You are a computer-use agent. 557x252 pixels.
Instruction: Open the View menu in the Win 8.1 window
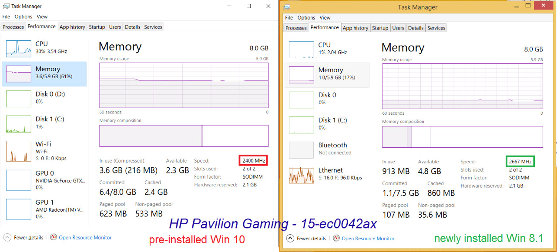pyautogui.click(x=325, y=17)
